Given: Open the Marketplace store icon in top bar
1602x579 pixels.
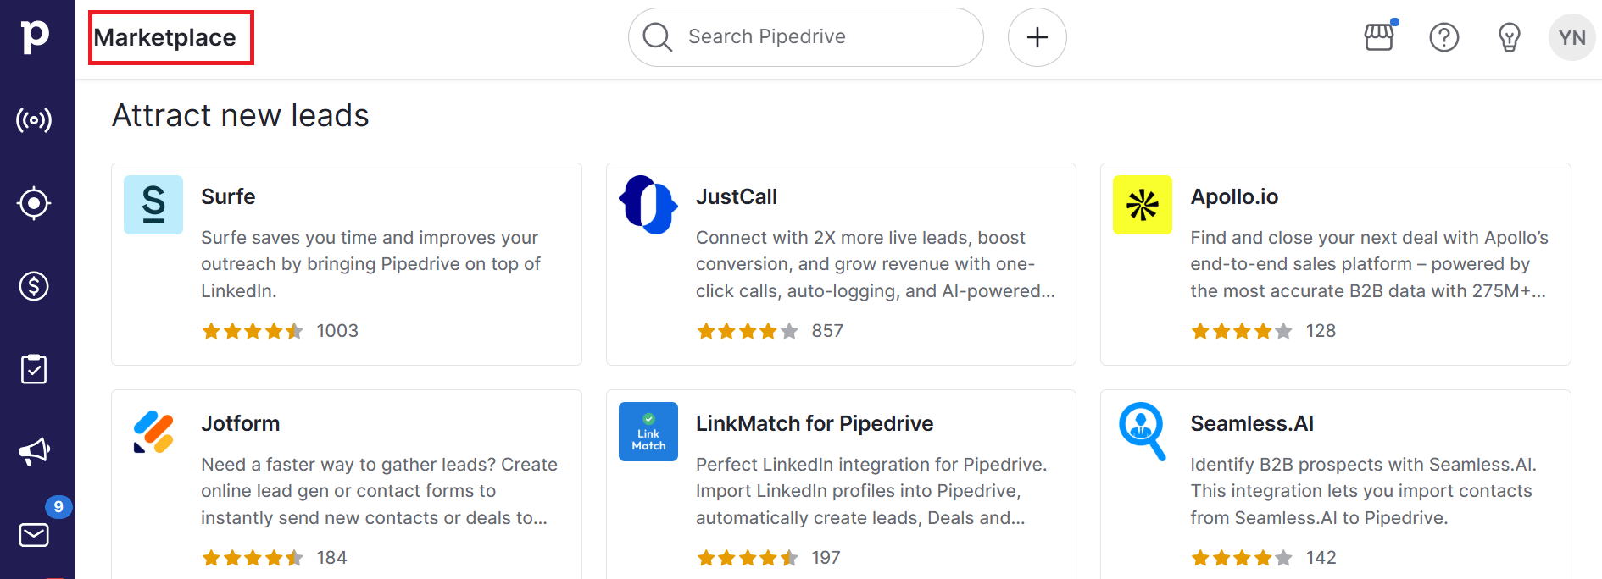Looking at the screenshot, I should 1378,37.
